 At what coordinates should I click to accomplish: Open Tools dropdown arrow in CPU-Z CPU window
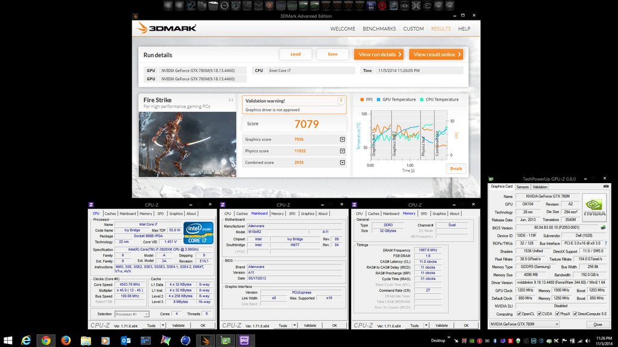(163, 325)
